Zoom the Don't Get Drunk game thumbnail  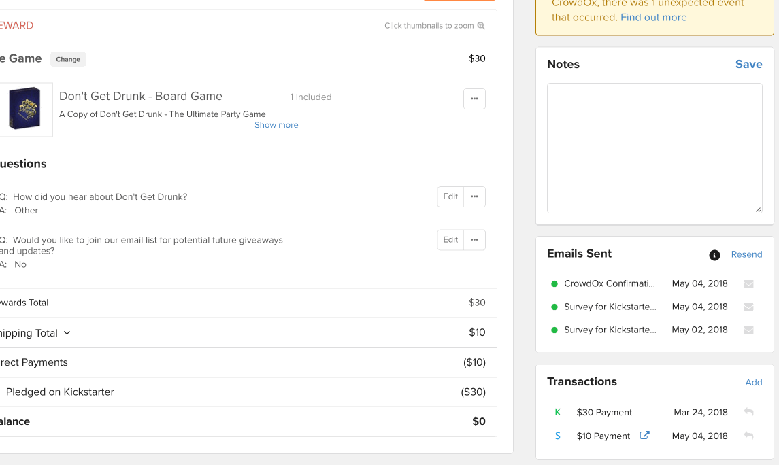[25, 109]
